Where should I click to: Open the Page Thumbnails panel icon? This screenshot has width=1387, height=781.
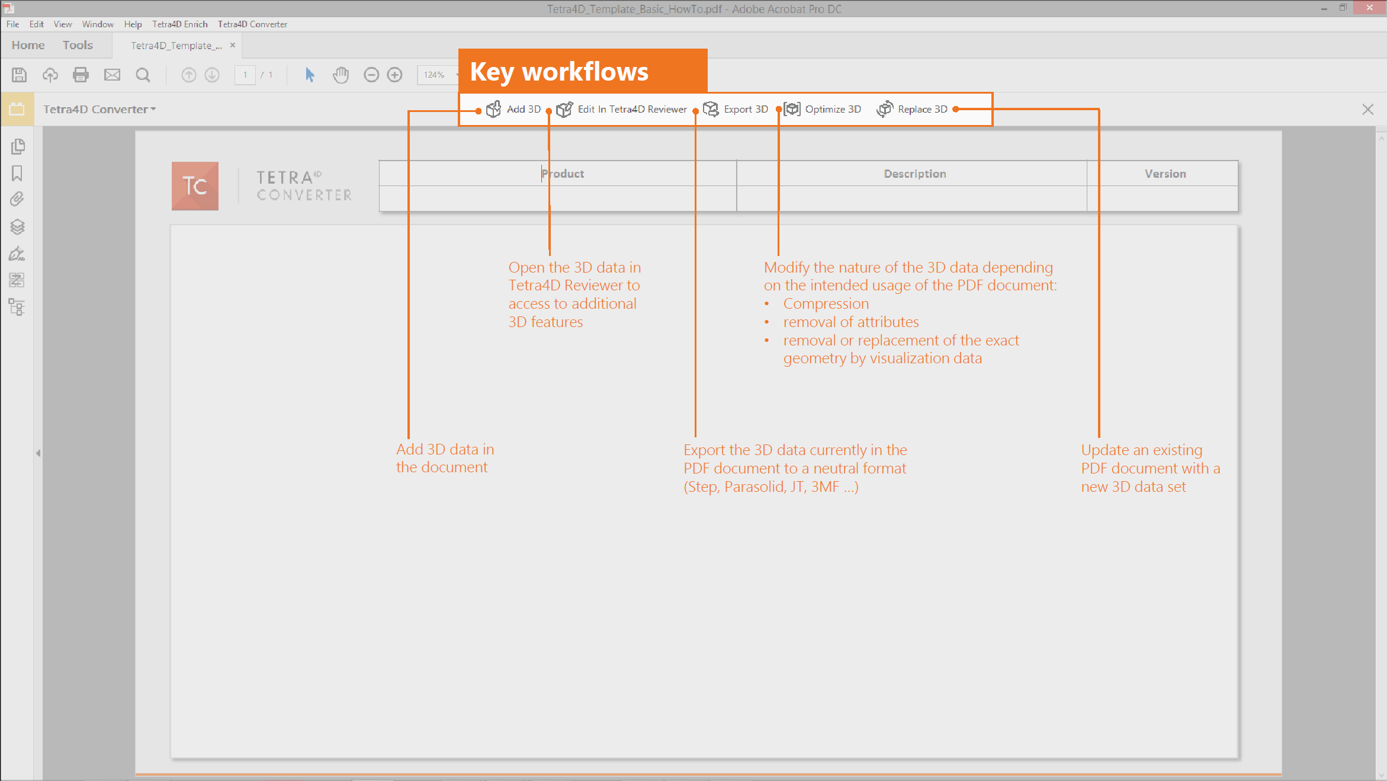(x=17, y=146)
